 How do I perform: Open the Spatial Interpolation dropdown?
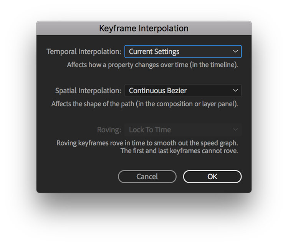[x=183, y=91]
